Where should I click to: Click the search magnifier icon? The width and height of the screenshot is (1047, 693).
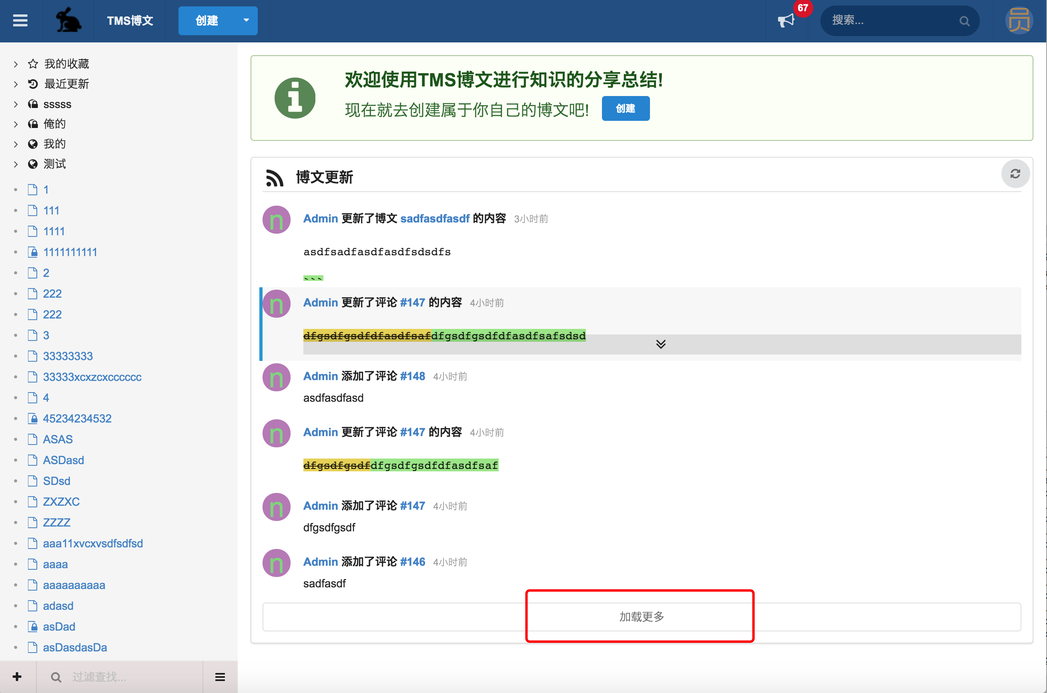(x=965, y=21)
